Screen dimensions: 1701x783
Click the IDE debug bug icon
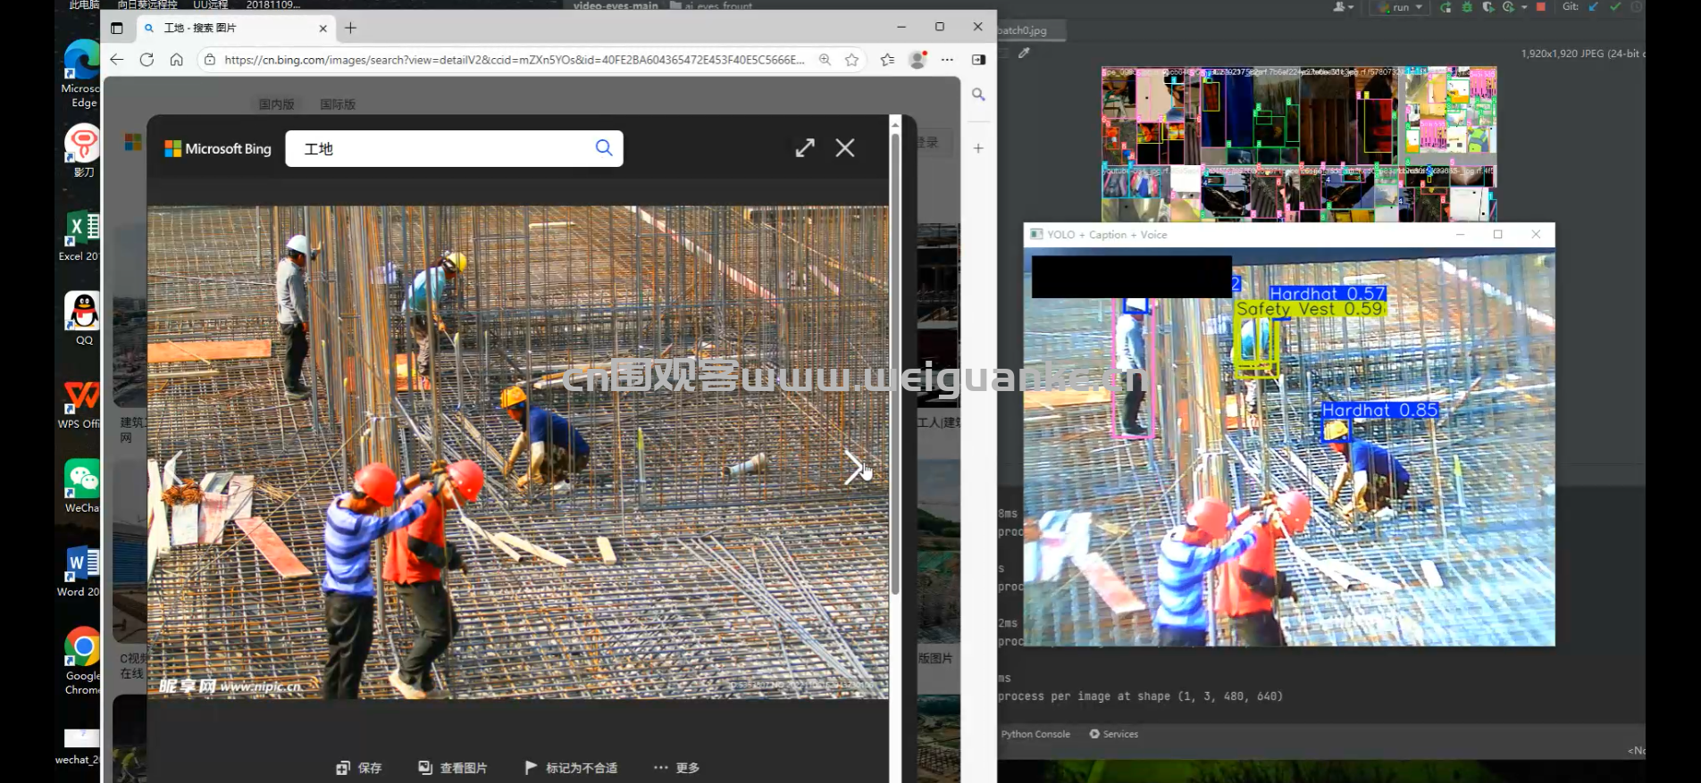[x=1467, y=7]
